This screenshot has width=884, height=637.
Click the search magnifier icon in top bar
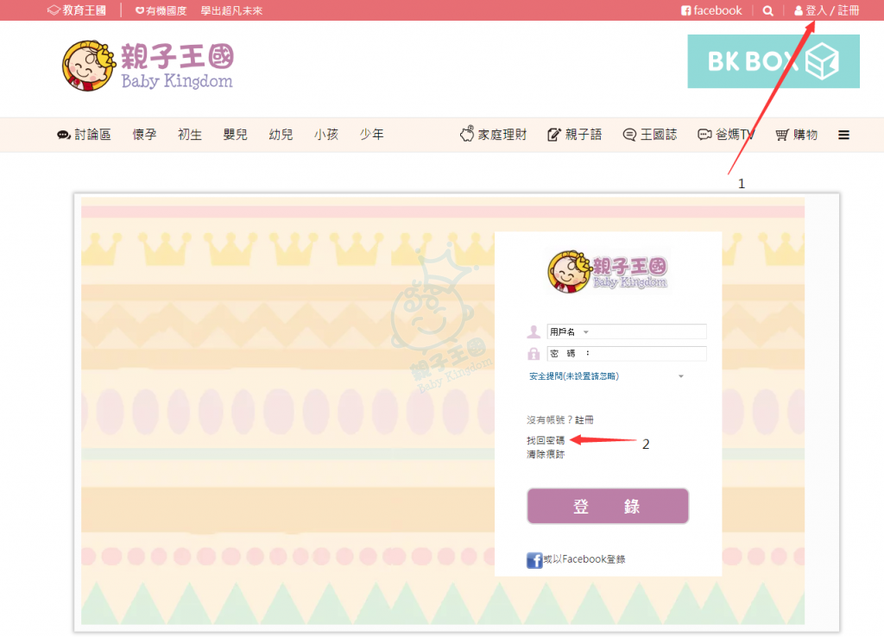(767, 10)
